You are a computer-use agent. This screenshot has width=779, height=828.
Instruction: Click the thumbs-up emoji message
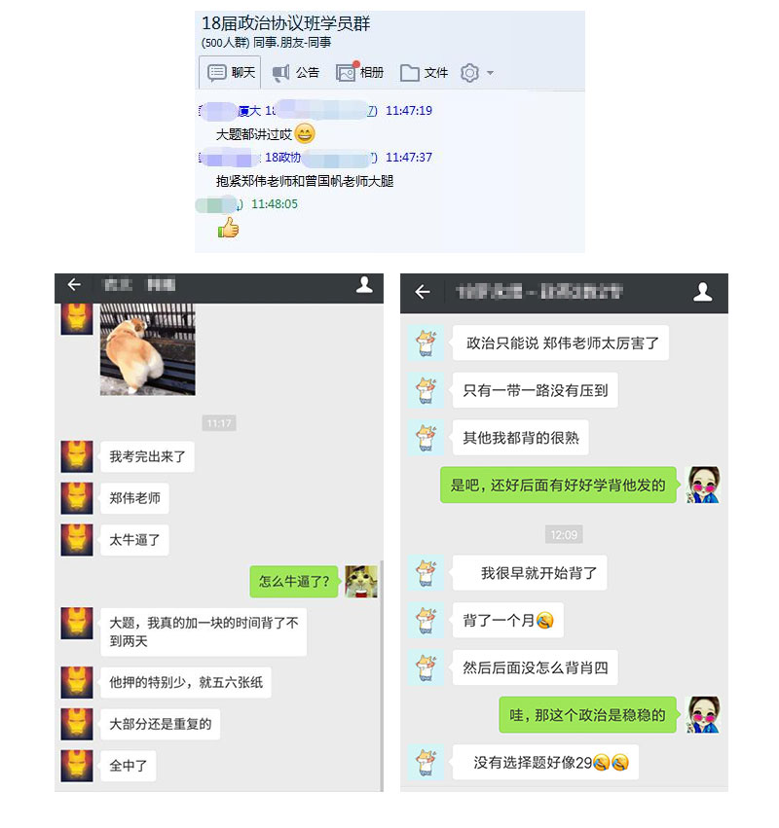[x=228, y=228]
